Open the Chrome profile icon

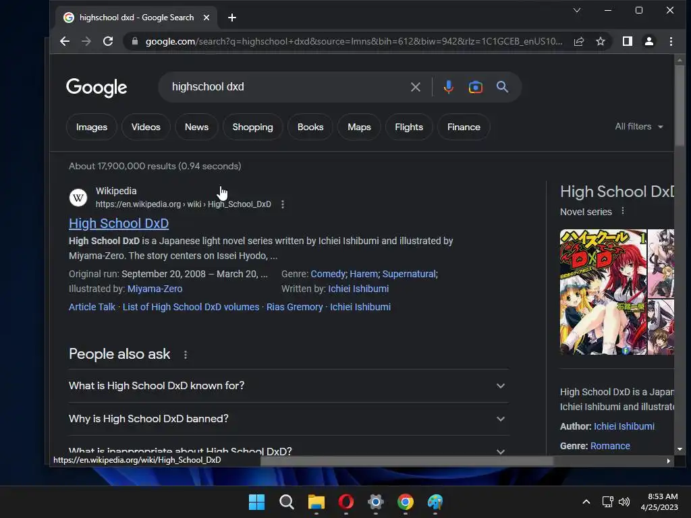649,41
